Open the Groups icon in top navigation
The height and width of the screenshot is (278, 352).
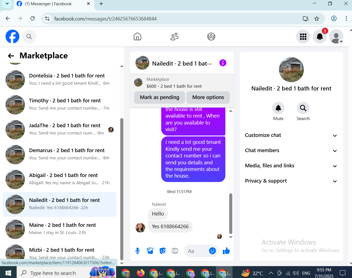tap(211, 37)
